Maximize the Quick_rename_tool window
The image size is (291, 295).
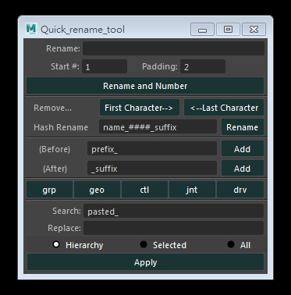(x=228, y=29)
